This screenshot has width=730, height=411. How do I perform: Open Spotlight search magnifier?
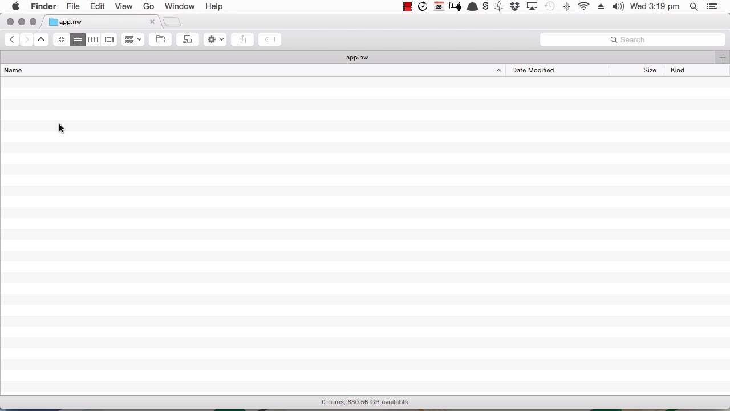tap(693, 6)
